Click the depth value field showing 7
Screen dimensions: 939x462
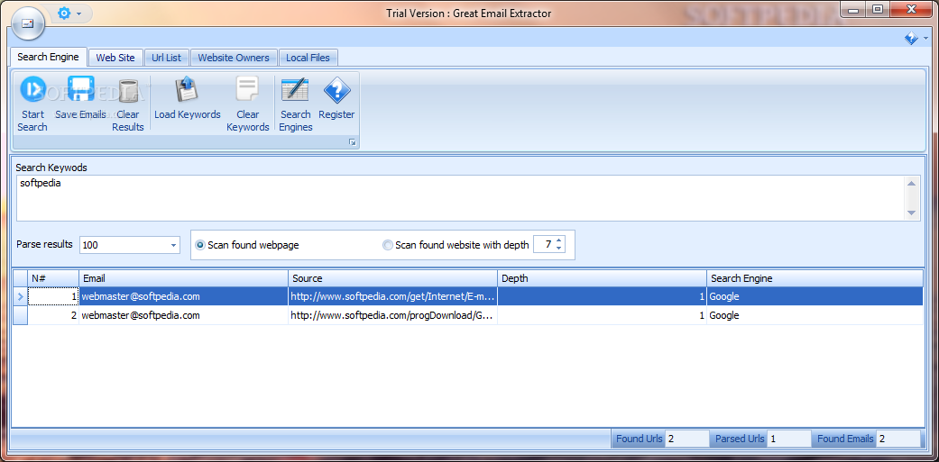[x=544, y=244]
